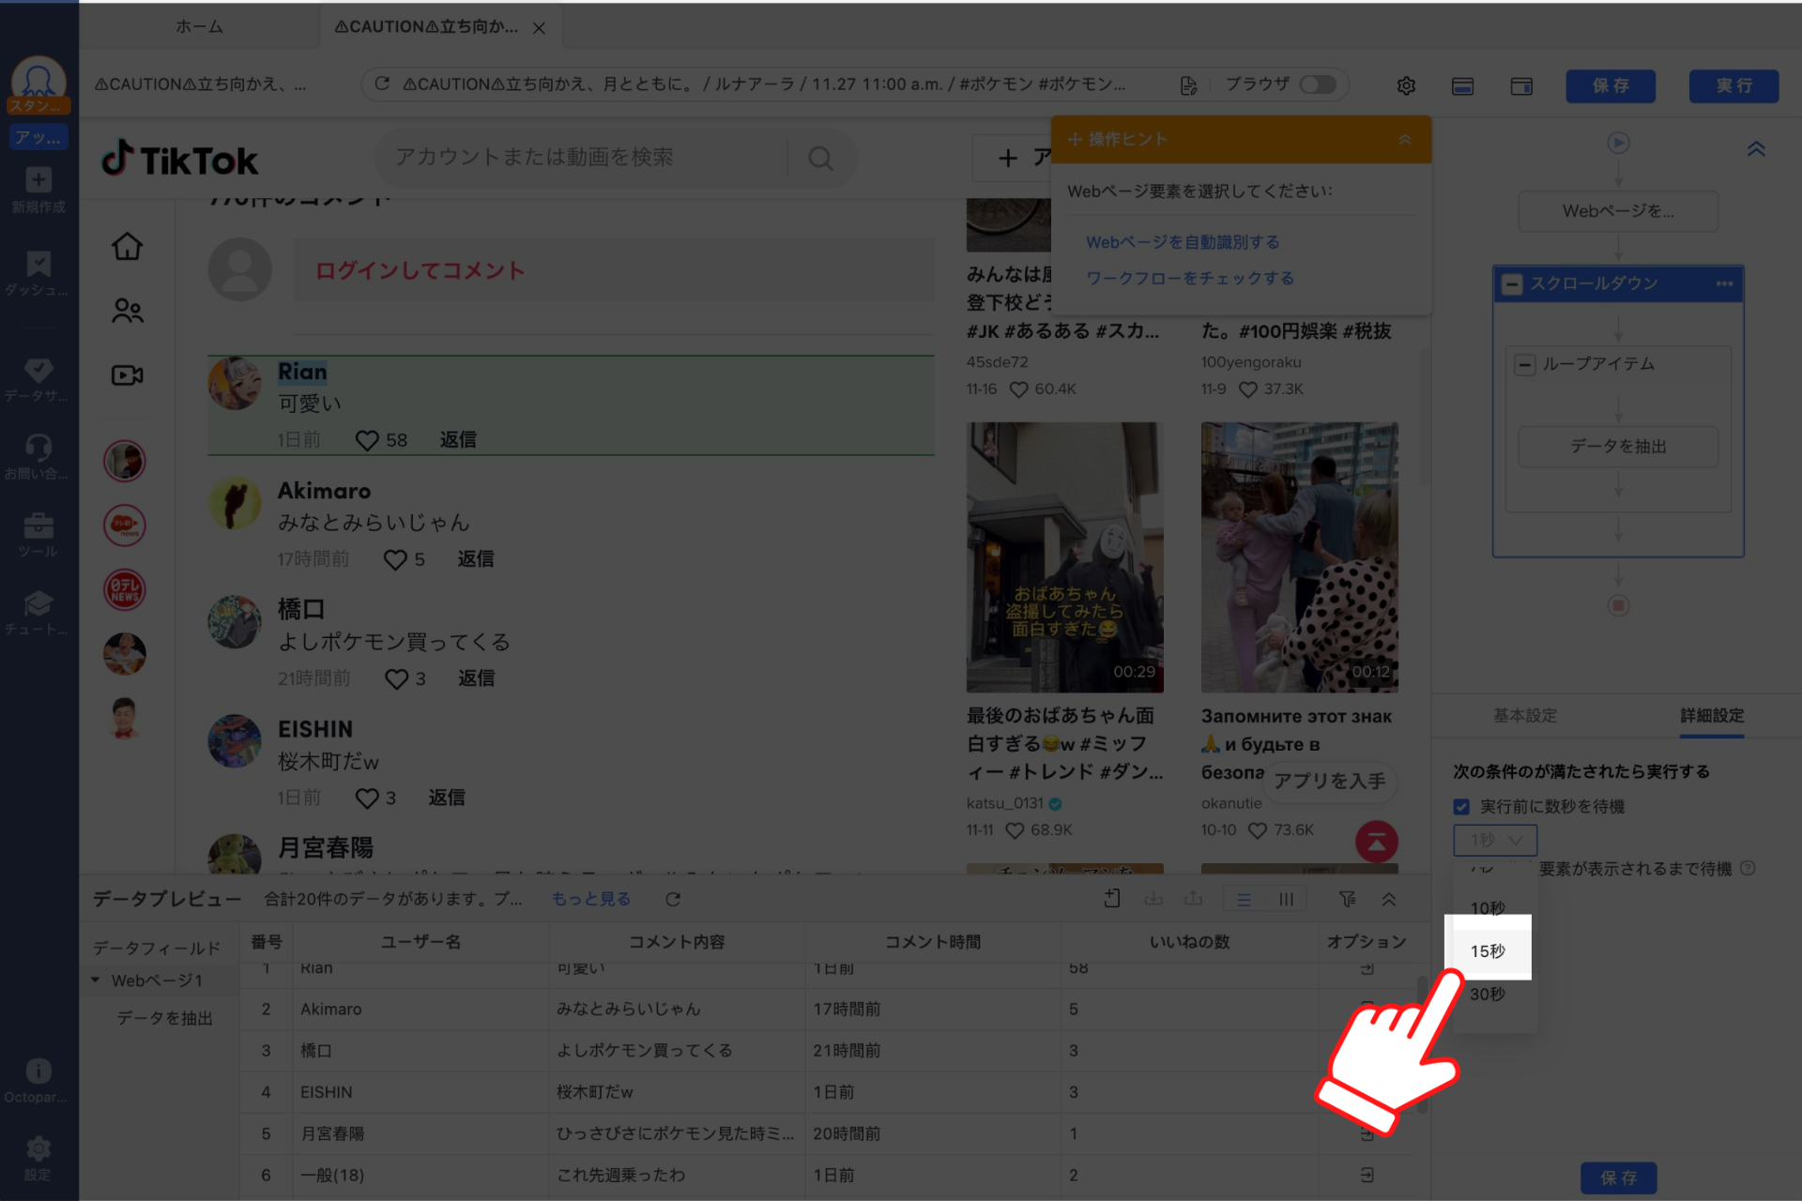1802x1201 pixels.
Task: Click the TikTok home icon
Action: point(128,246)
